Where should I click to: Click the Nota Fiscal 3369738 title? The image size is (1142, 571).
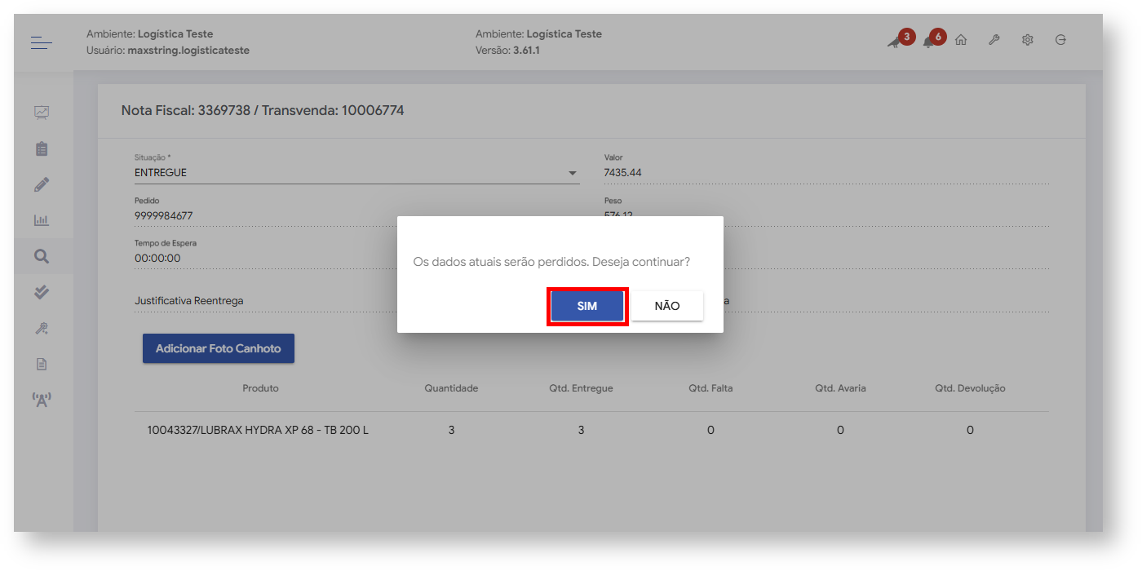pos(263,110)
